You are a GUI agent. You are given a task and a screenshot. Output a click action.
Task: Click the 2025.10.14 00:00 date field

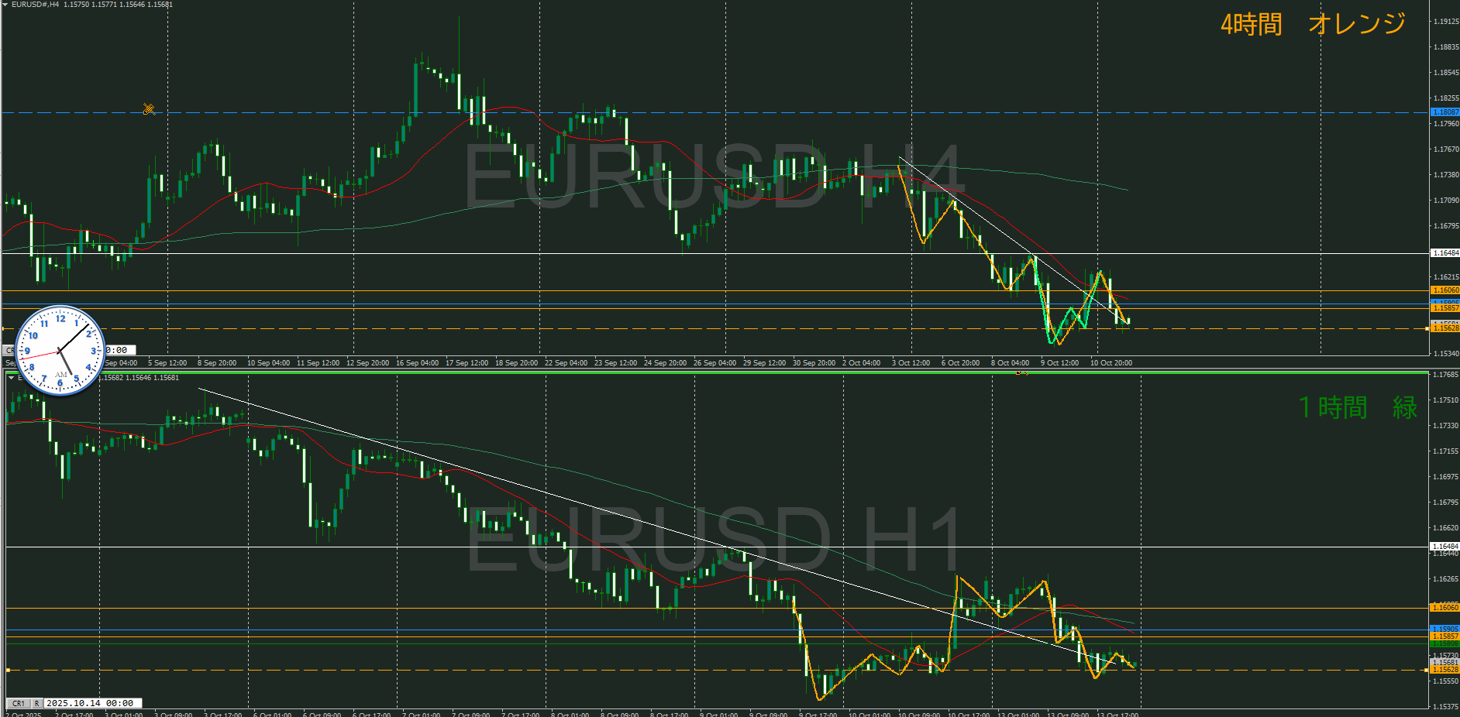pyautogui.click(x=90, y=703)
